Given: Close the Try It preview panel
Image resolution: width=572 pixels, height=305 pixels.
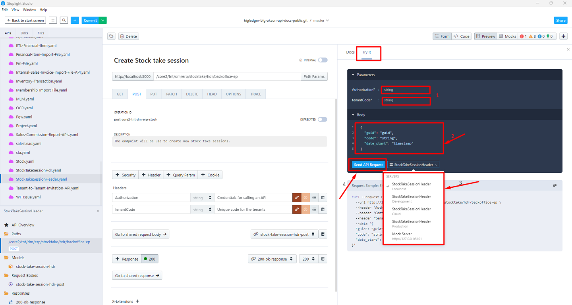Looking at the screenshot, I should pyautogui.click(x=568, y=50).
